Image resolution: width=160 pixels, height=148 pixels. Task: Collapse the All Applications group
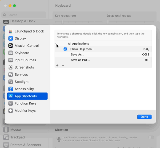pyautogui.click(x=56, y=44)
